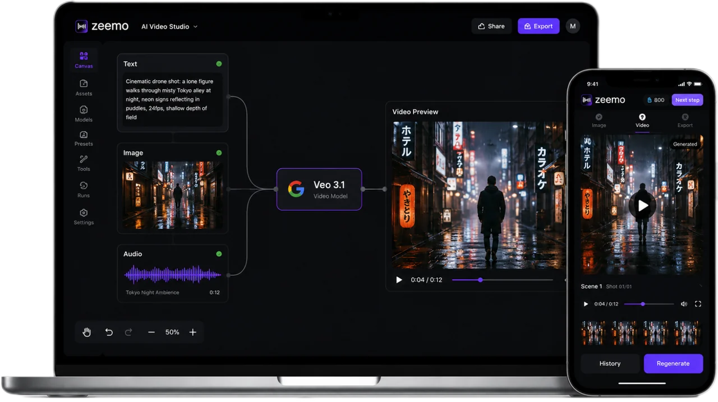Switch to the Video tab on phone
Screen dimensions: 718x402
pyautogui.click(x=642, y=121)
